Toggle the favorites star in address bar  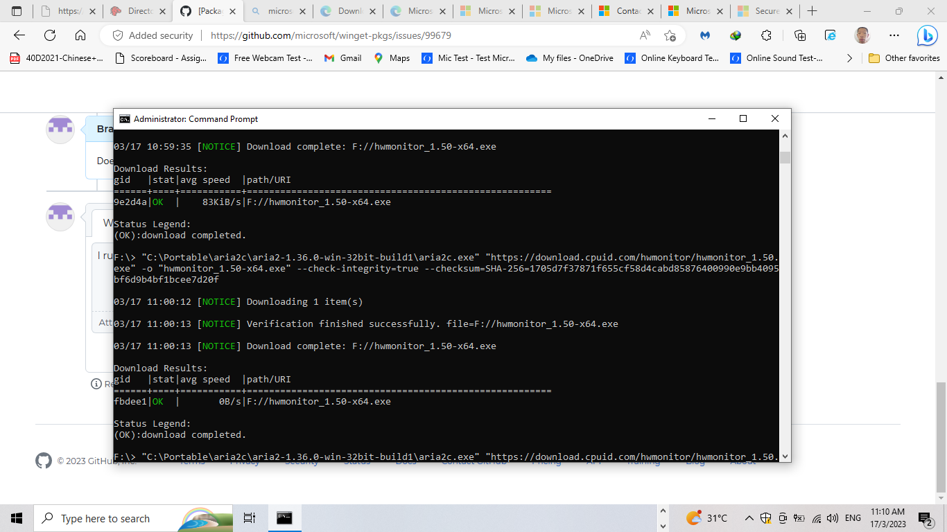(671, 35)
